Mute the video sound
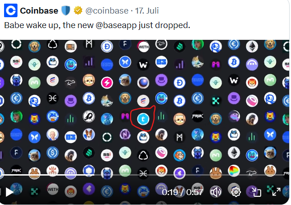 216,192
